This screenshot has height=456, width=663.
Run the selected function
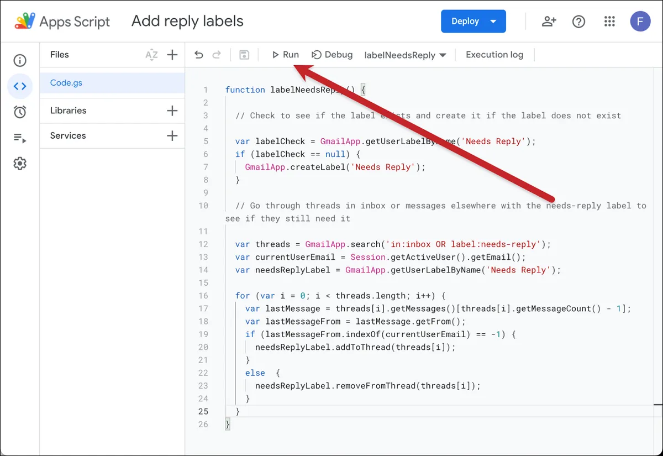tap(285, 55)
